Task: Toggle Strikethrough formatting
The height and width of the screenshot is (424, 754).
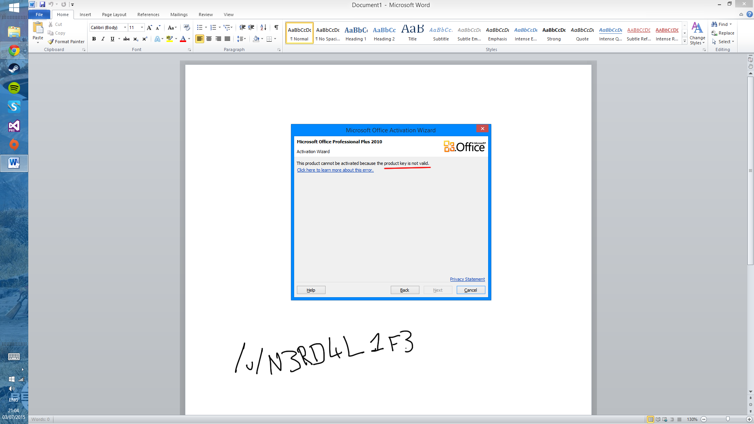Action: point(126,39)
